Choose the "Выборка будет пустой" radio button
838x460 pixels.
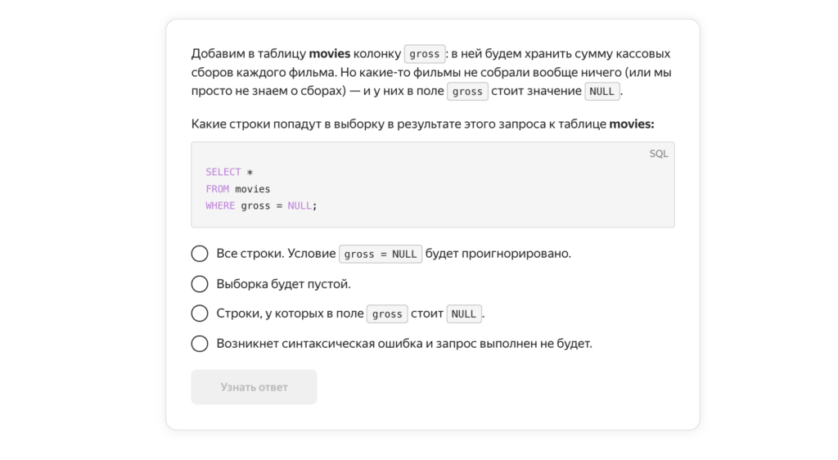200,284
